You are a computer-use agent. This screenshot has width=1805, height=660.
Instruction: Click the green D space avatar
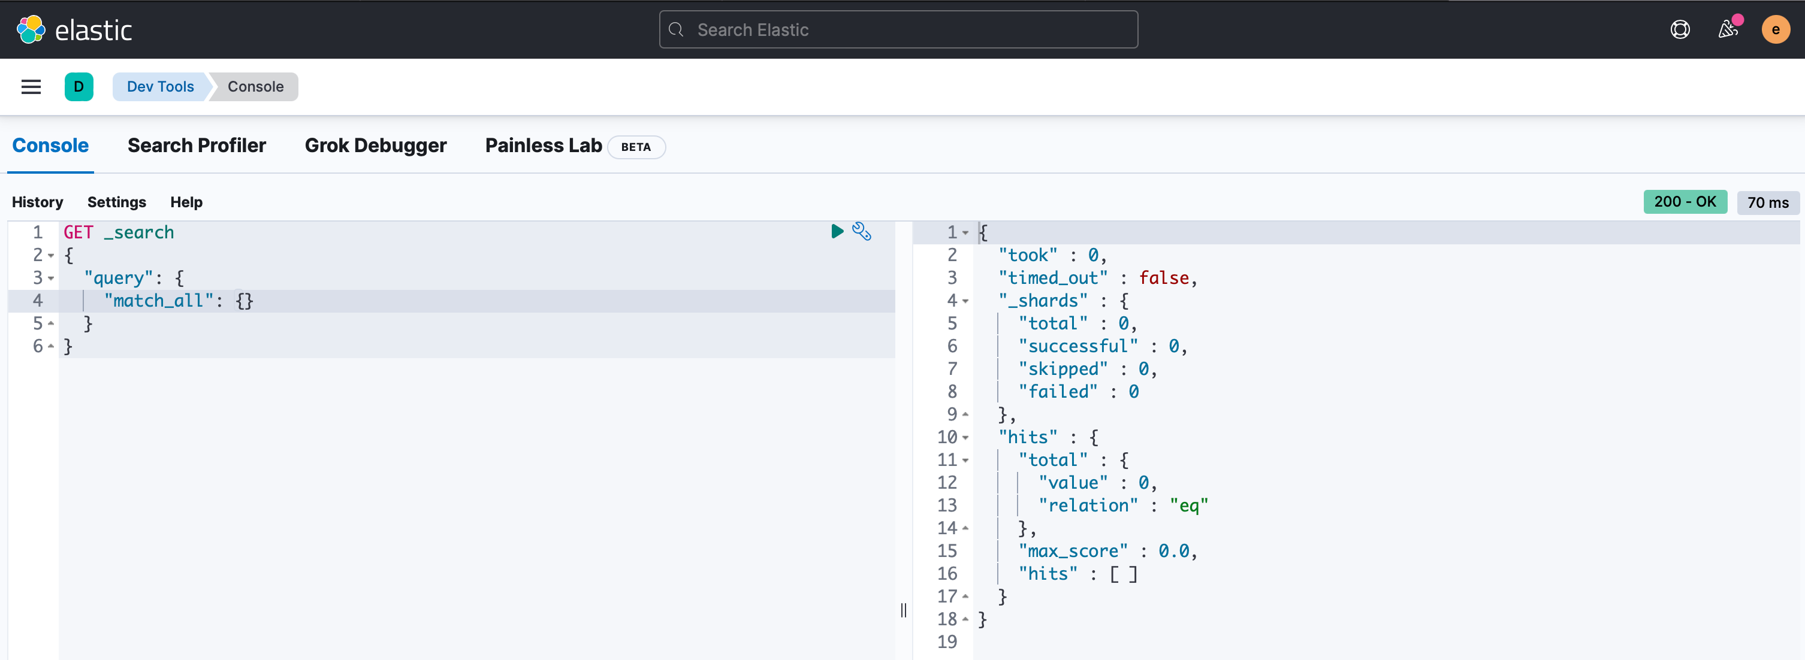tap(79, 87)
